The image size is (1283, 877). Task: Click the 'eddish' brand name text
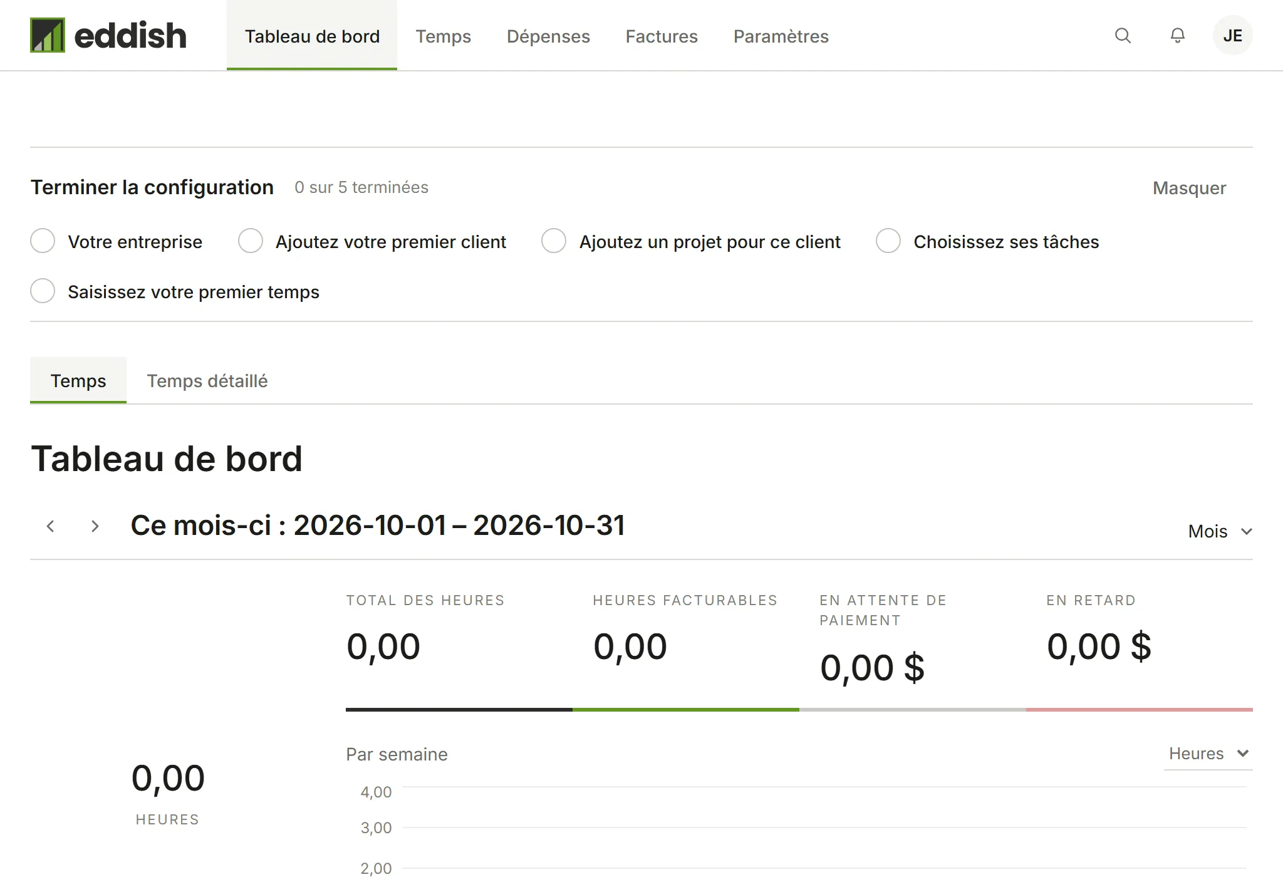(130, 35)
